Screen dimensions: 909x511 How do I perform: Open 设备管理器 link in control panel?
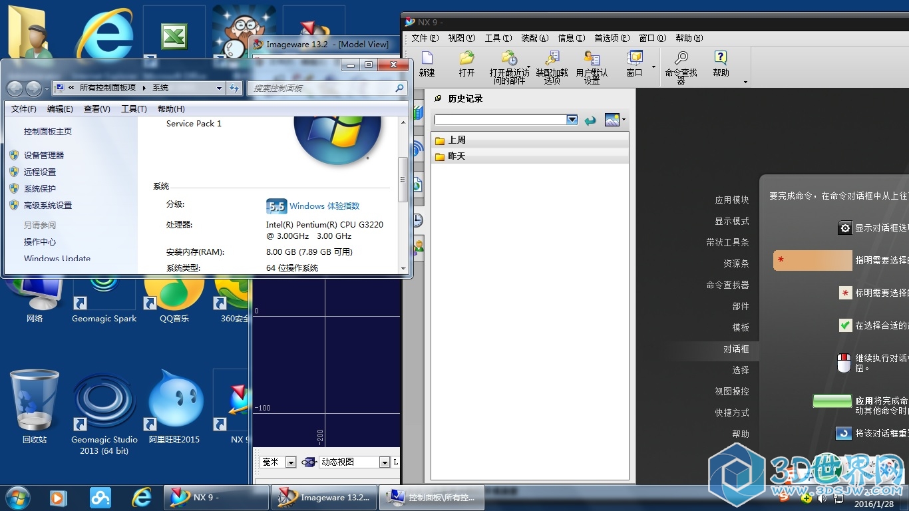pyautogui.click(x=44, y=155)
